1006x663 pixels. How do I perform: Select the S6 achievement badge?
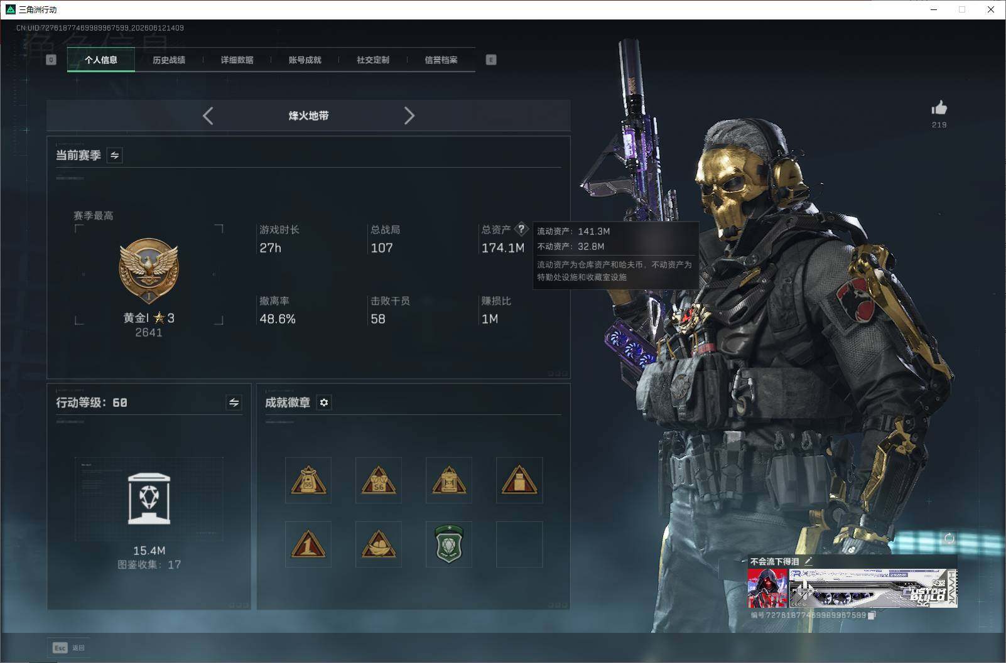[x=379, y=480]
